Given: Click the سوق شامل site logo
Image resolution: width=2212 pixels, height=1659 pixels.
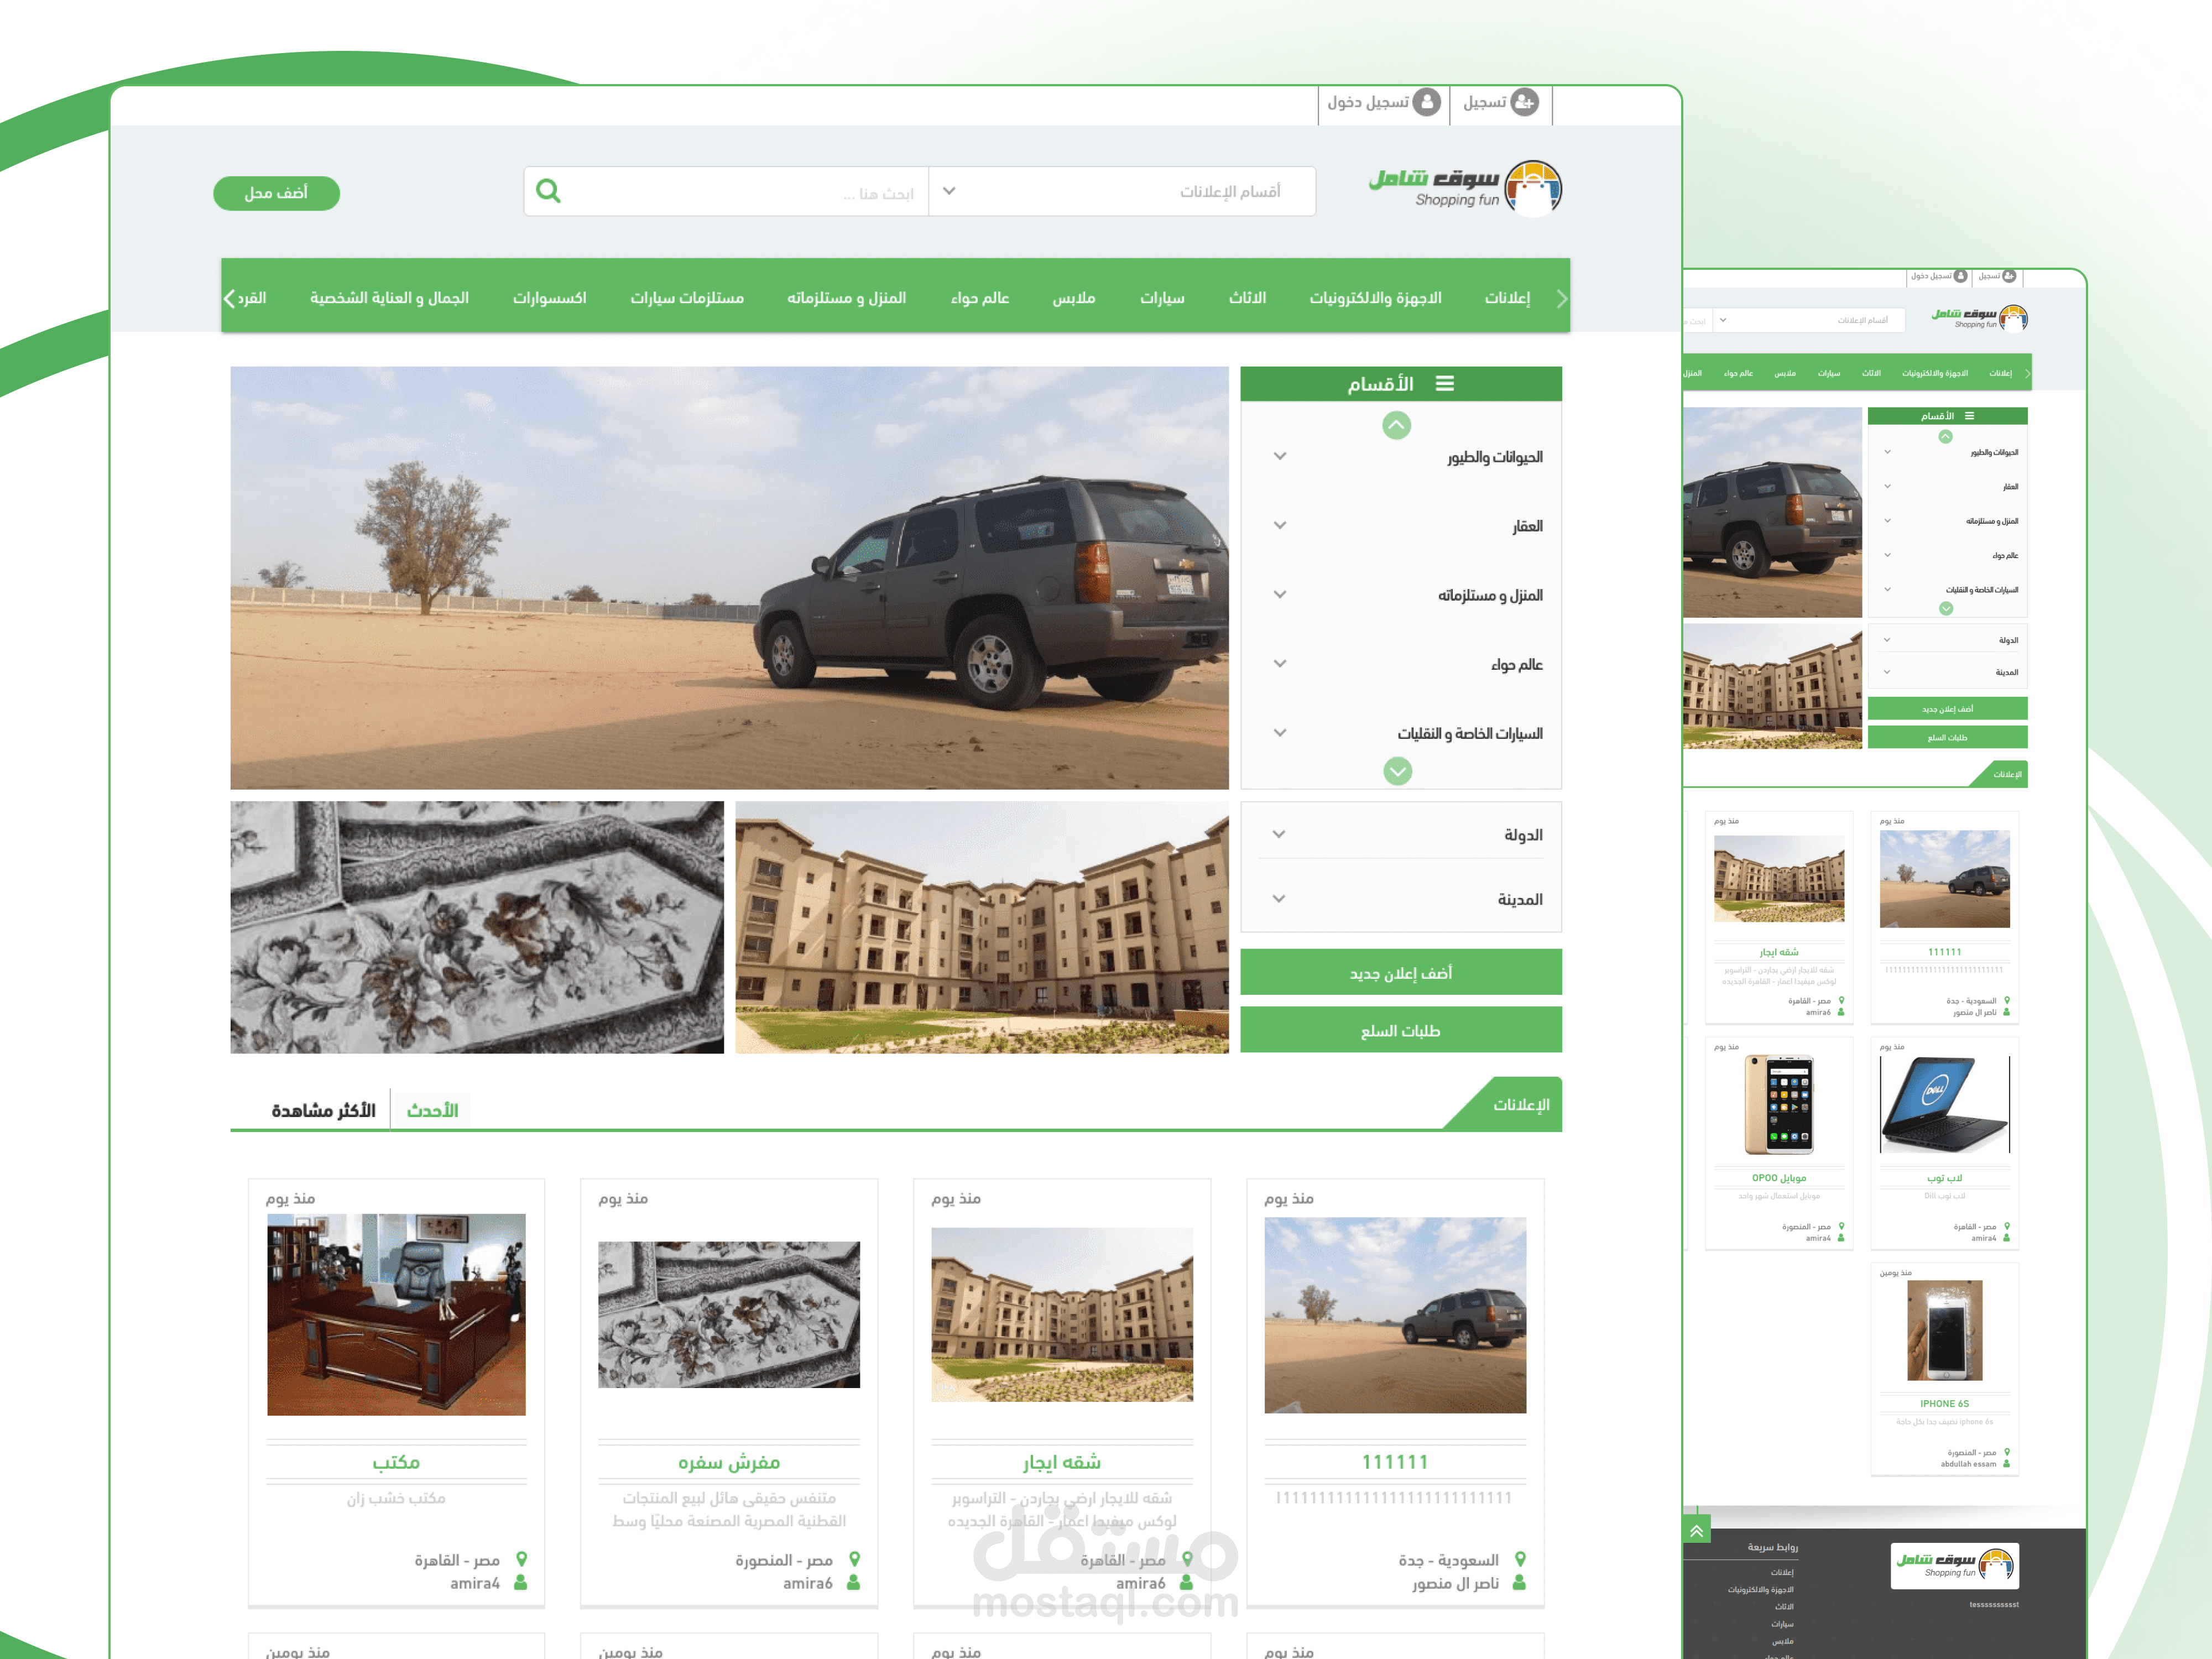Looking at the screenshot, I should 1465,188.
